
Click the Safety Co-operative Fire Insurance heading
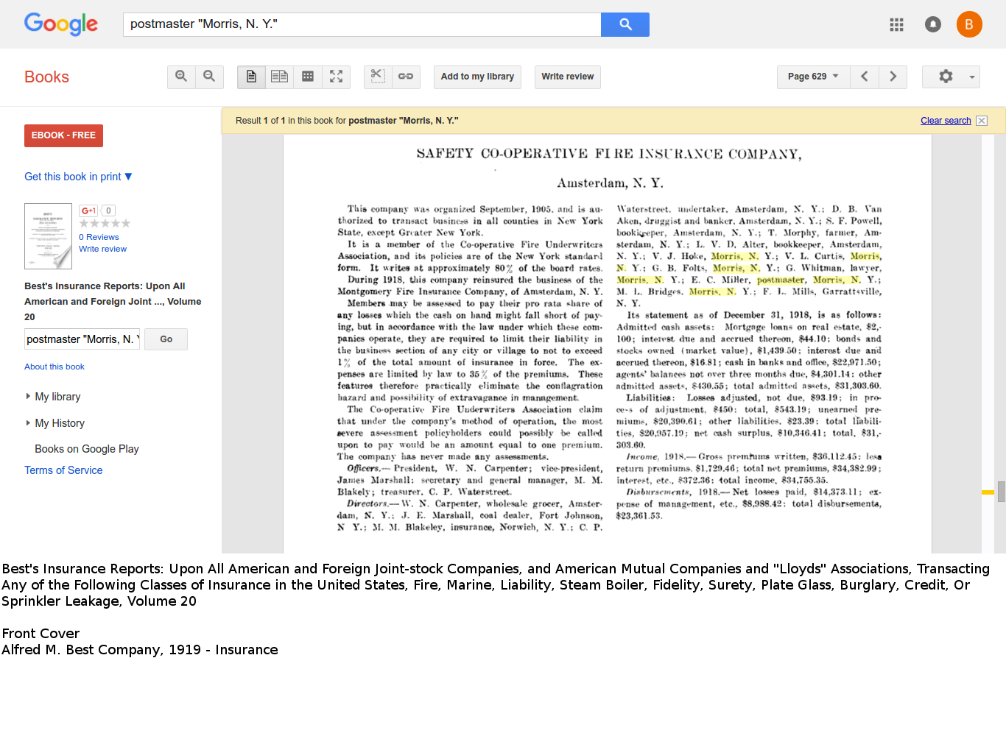[x=609, y=154]
